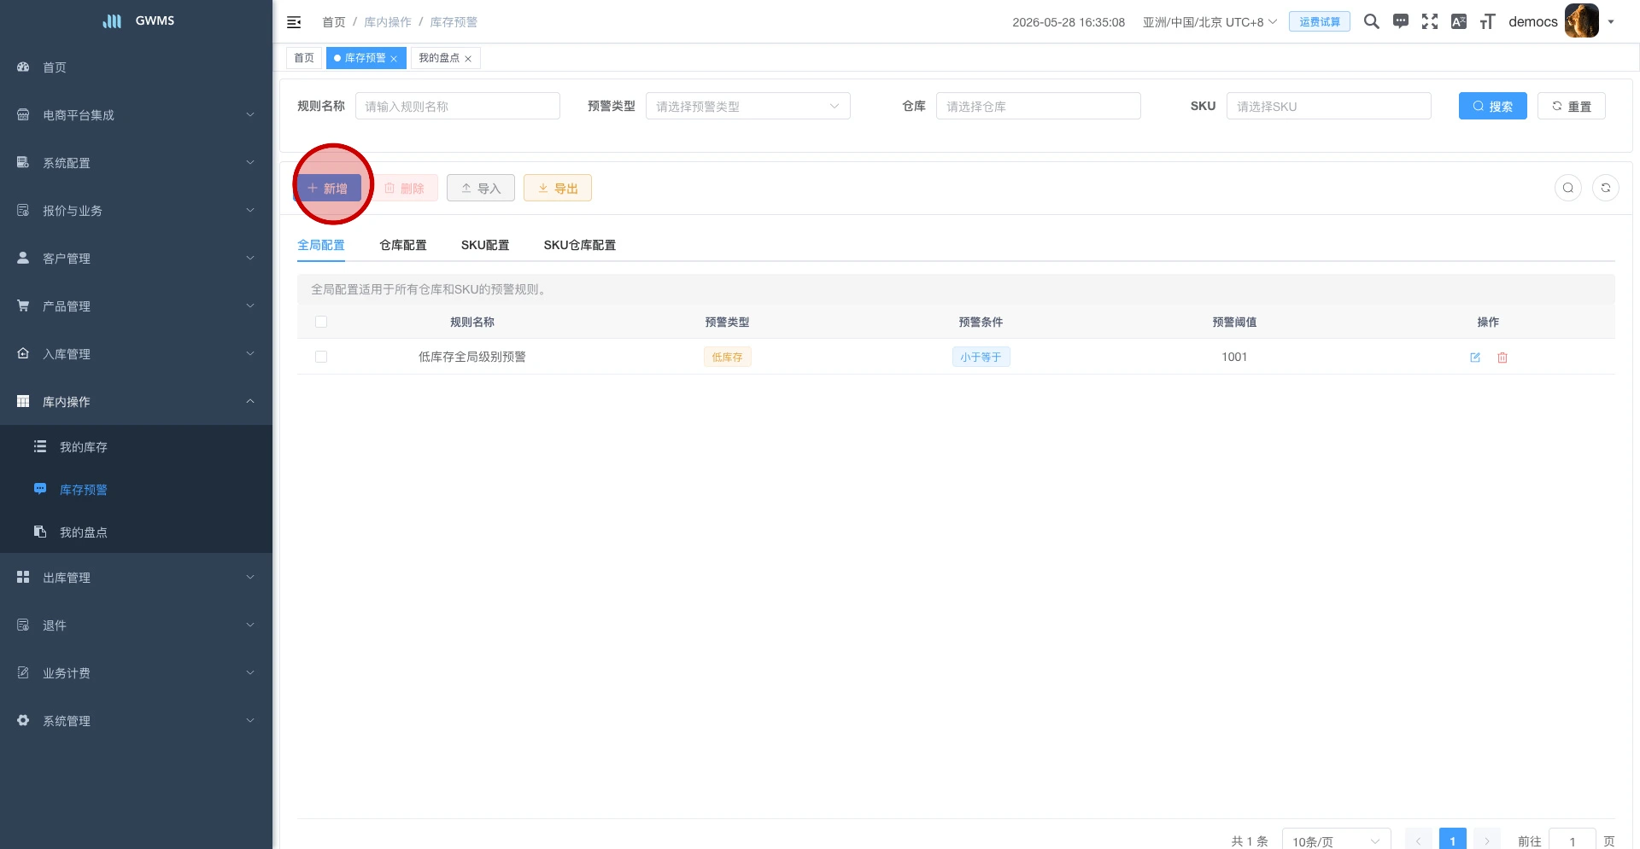Open 我的库存 in the sidebar
The image size is (1640, 849).
(137, 446)
